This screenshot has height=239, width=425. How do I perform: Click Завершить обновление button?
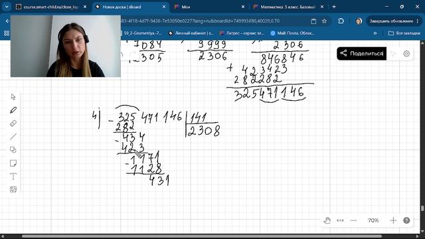tap(391, 21)
